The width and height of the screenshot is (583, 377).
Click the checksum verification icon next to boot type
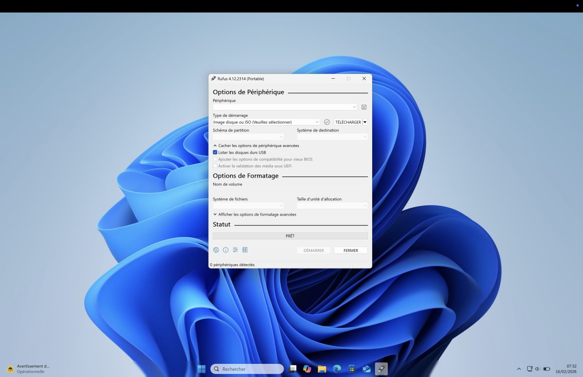[326, 122]
